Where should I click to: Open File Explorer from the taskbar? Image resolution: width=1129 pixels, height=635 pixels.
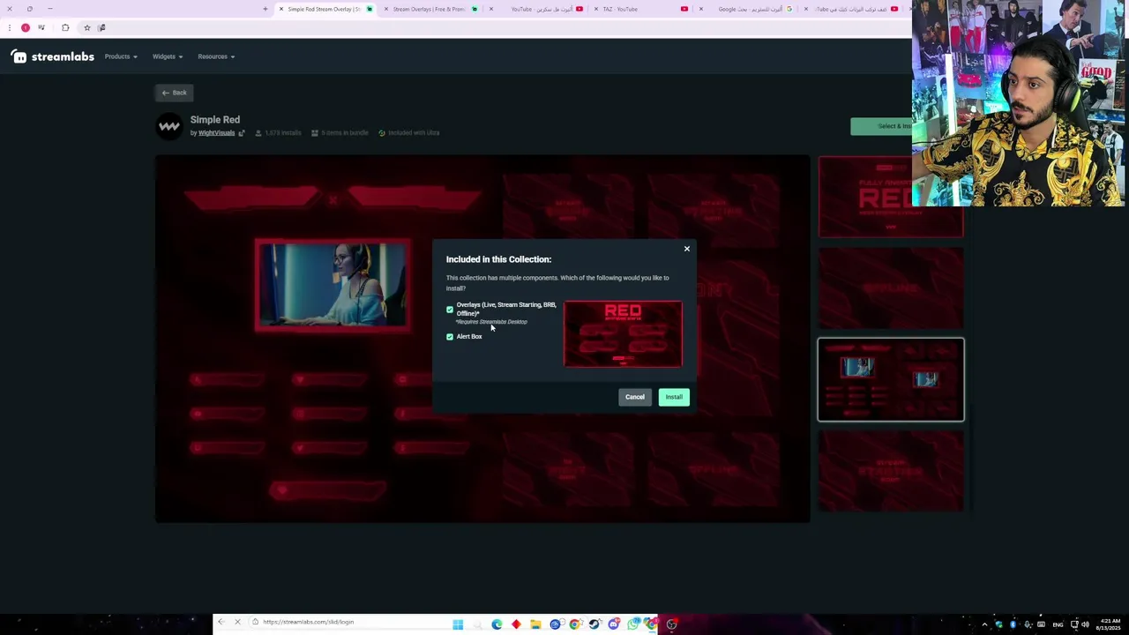(535, 624)
